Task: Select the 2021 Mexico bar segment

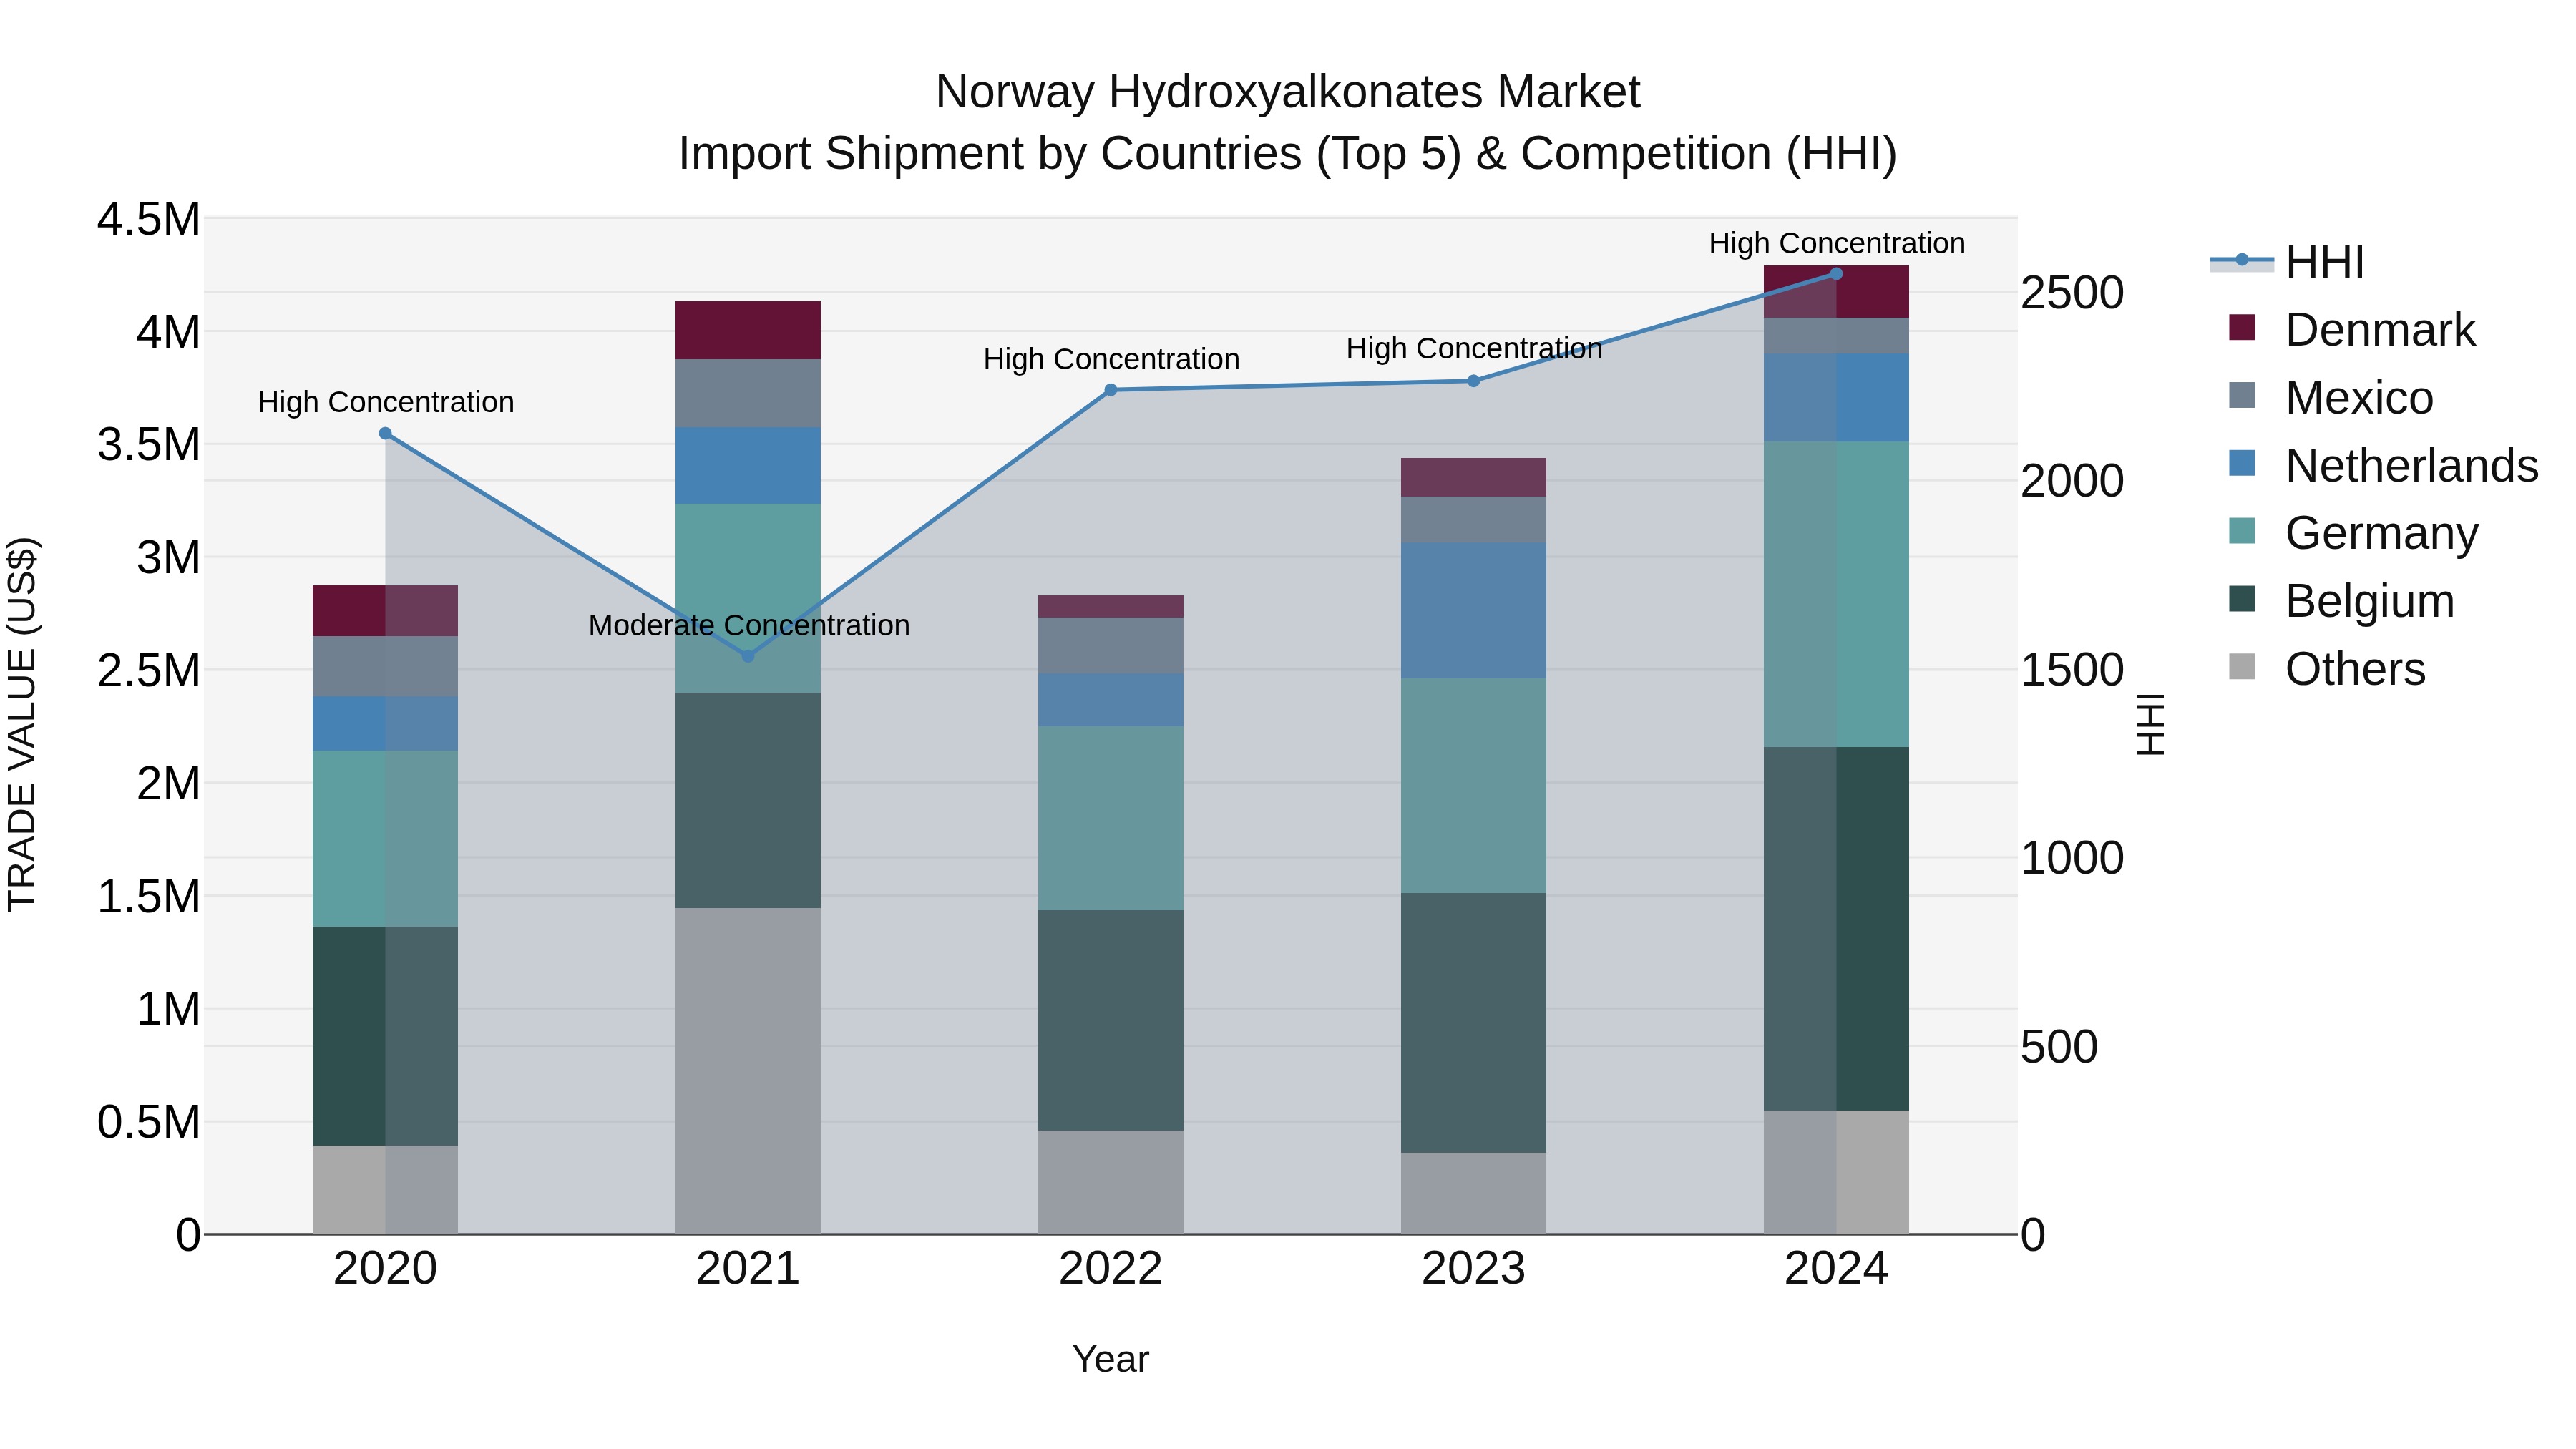Action: [x=748, y=394]
